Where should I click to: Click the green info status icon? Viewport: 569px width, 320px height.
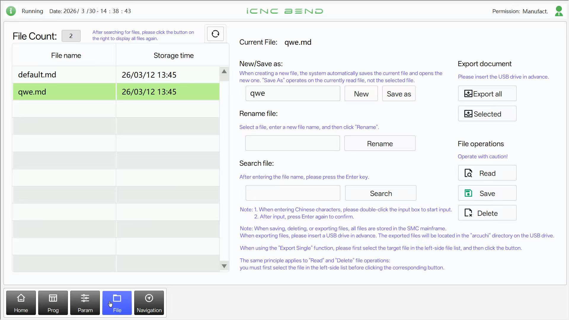[11, 11]
